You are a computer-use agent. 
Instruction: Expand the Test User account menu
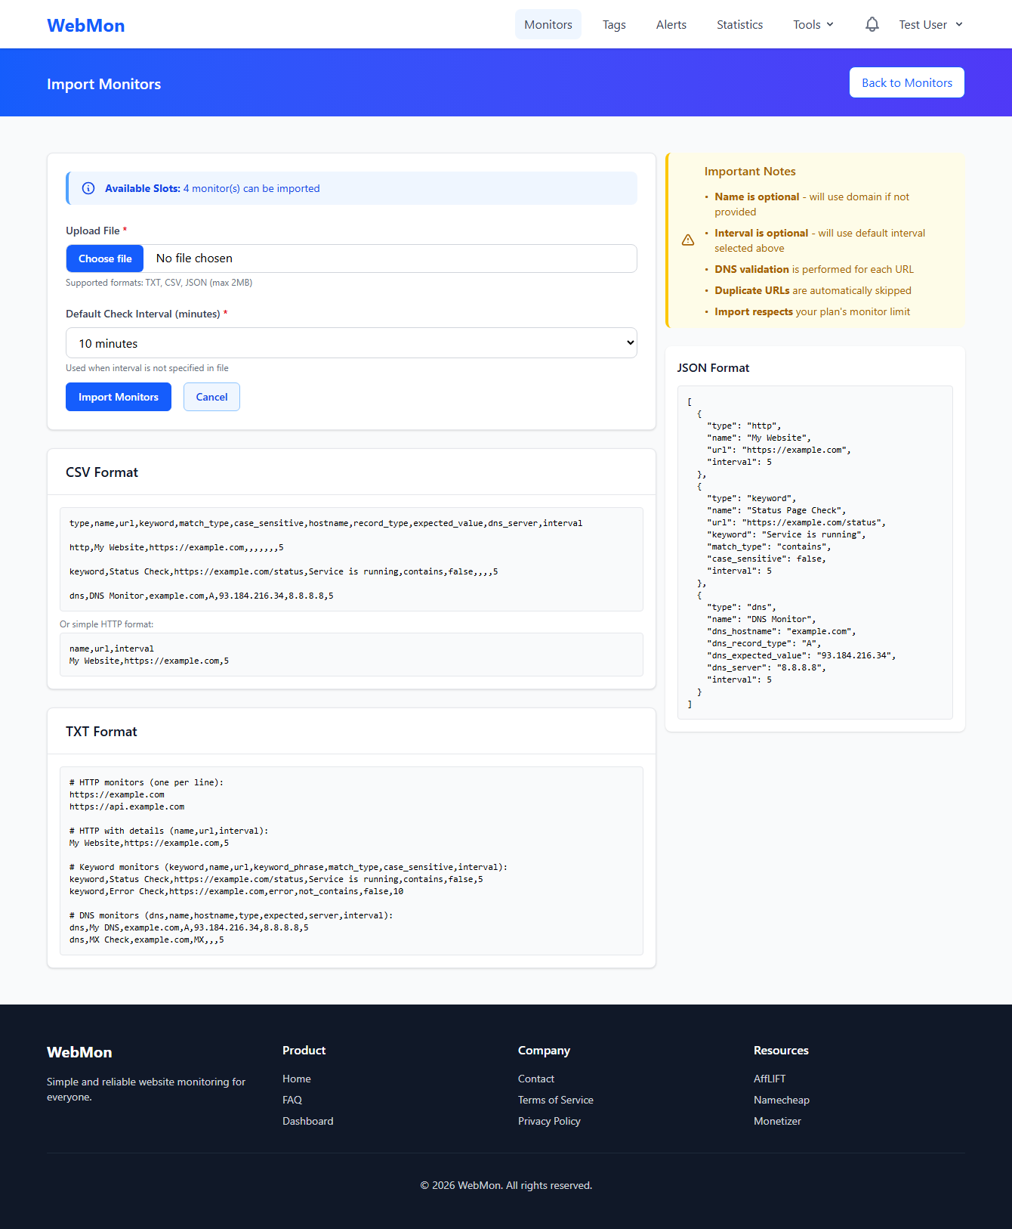[930, 24]
